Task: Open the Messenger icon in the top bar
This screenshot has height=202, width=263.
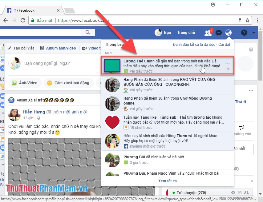Action: (218, 32)
